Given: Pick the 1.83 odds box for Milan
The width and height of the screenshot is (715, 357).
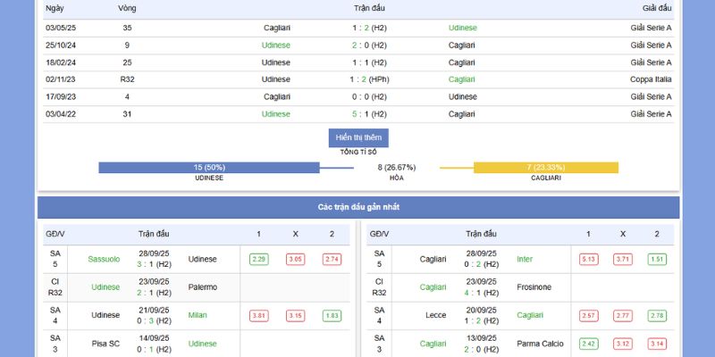Looking at the screenshot, I should [331, 315].
